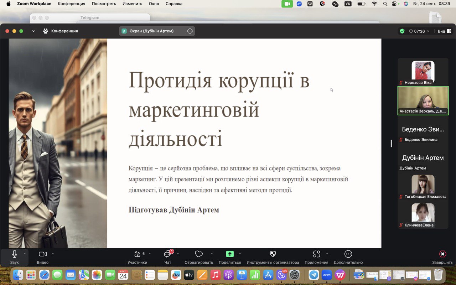This screenshot has width=456, height=285.
Task: Click the React heart icon
Action: [x=199, y=254]
